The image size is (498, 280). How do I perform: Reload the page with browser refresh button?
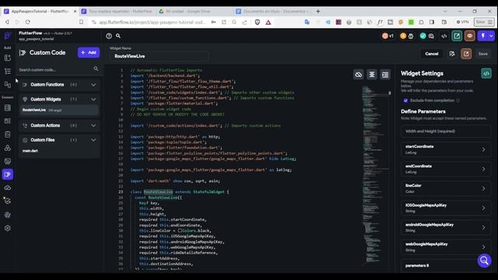pyautogui.click(x=28, y=22)
